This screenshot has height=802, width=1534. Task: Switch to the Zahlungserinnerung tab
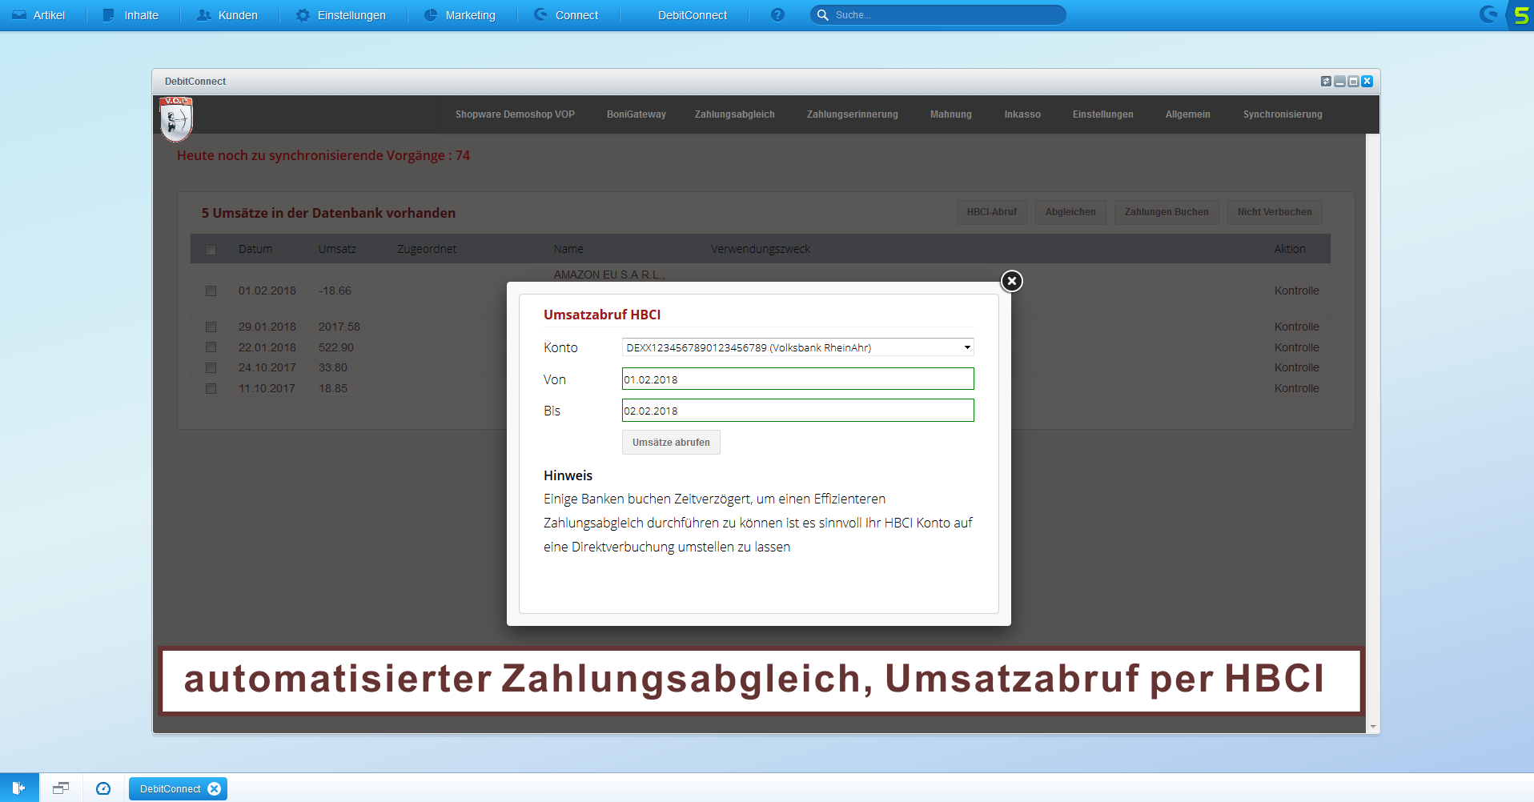pos(853,114)
